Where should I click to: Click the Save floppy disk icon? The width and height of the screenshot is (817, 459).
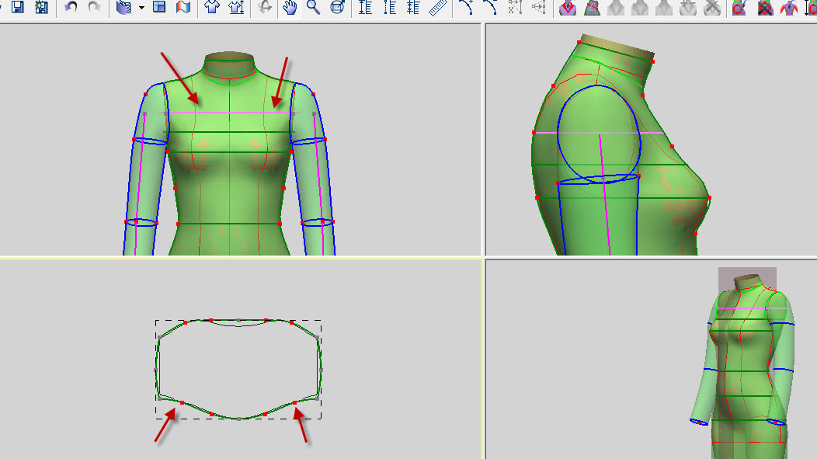[18, 7]
